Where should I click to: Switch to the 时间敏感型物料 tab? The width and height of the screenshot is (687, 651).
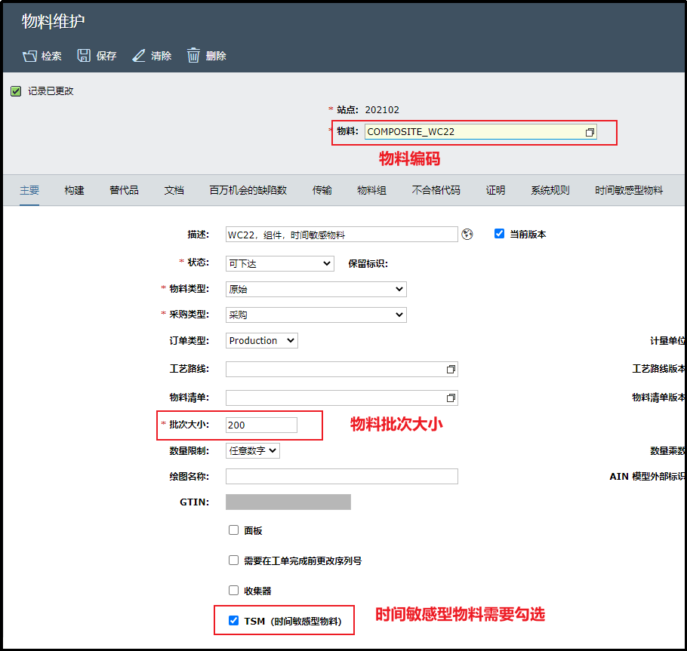pyautogui.click(x=629, y=190)
